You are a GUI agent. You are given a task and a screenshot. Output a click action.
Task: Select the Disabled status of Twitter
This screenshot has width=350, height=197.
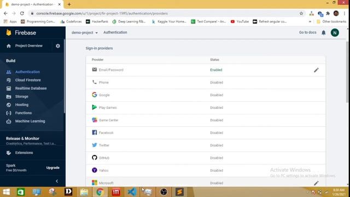(x=217, y=145)
